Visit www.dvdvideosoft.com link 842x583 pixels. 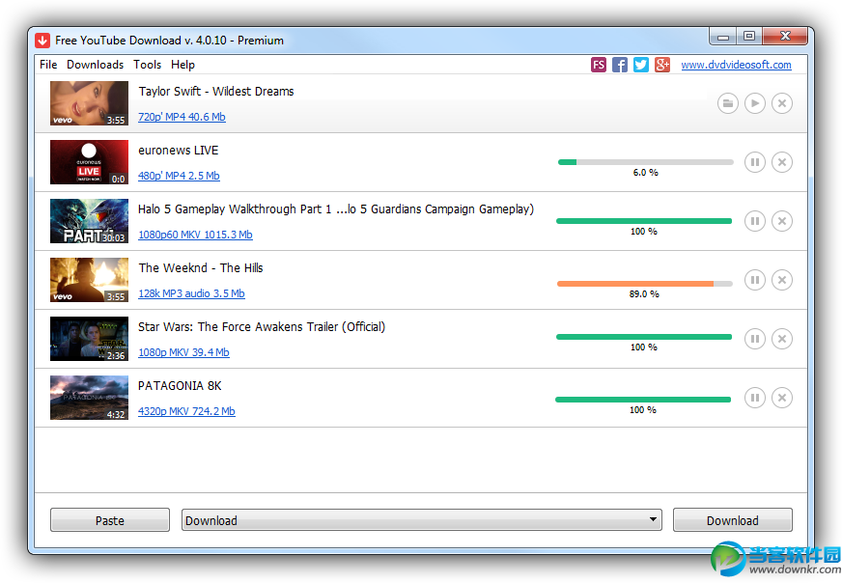click(x=736, y=65)
